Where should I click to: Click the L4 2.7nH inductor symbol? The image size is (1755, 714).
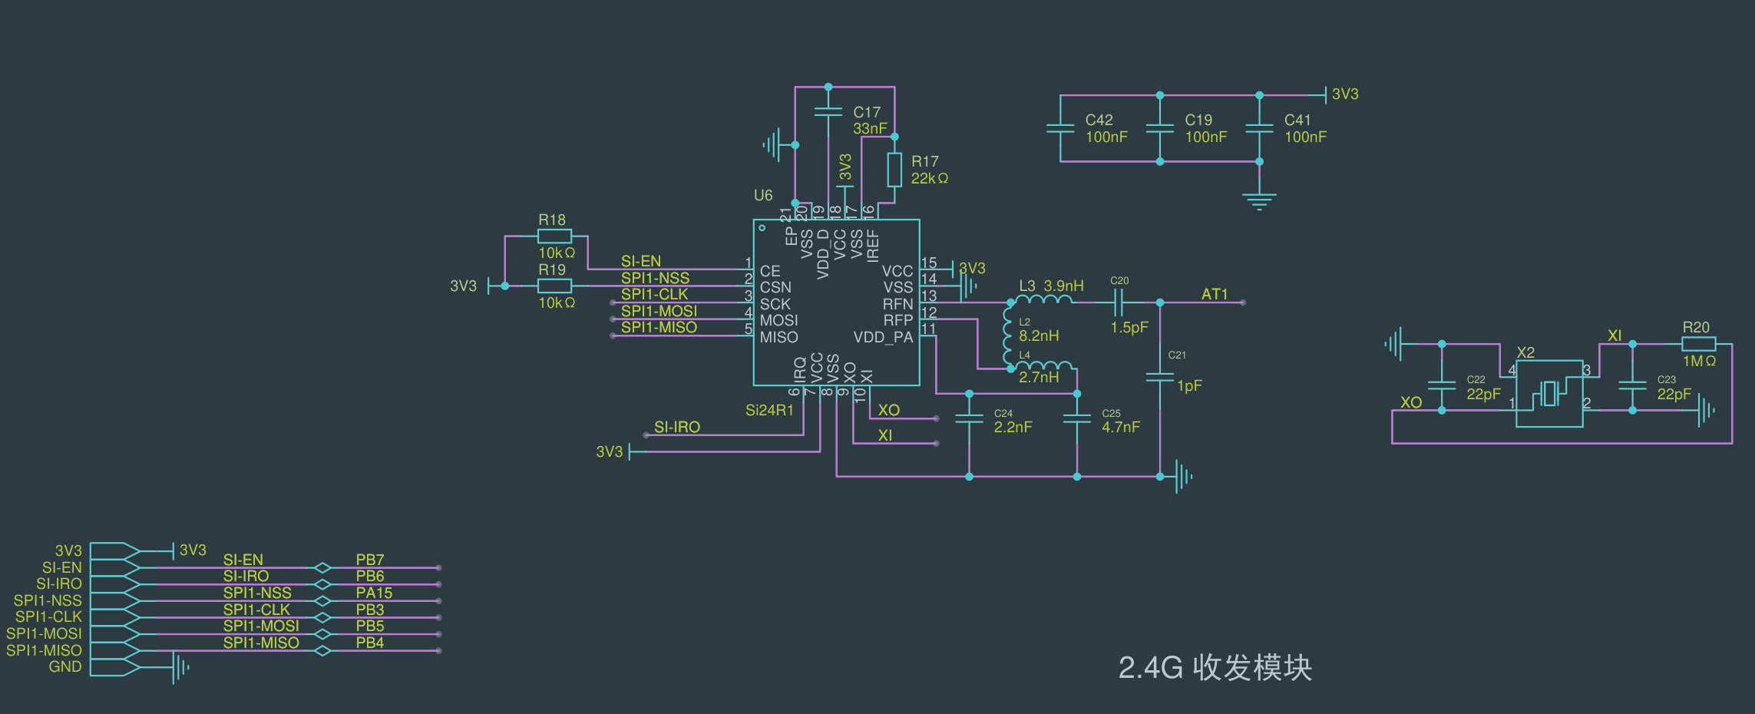tap(1044, 365)
